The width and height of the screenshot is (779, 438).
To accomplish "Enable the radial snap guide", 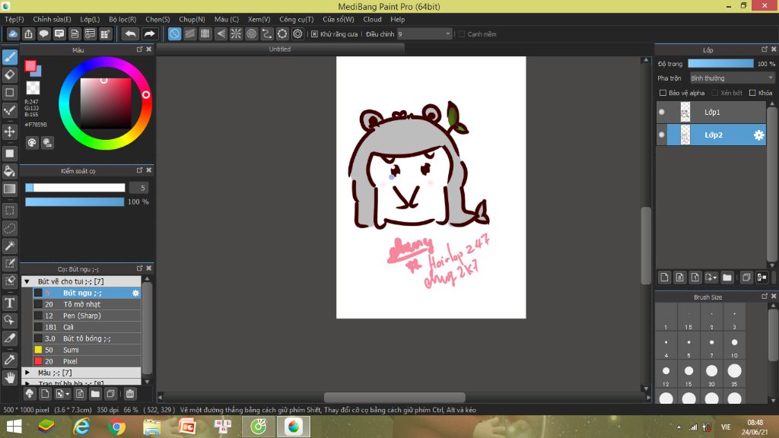I will (236, 33).
